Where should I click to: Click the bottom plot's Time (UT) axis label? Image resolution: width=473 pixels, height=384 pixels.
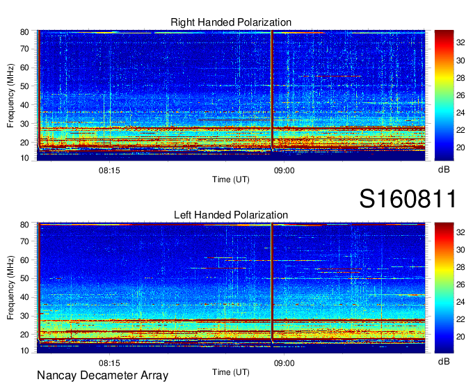(x=231, y=372)
